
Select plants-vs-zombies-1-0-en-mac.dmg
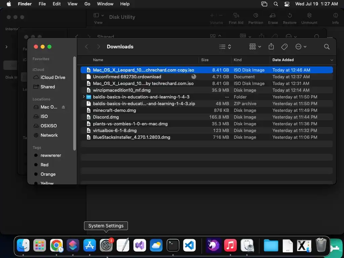click(x=207, y=124)
